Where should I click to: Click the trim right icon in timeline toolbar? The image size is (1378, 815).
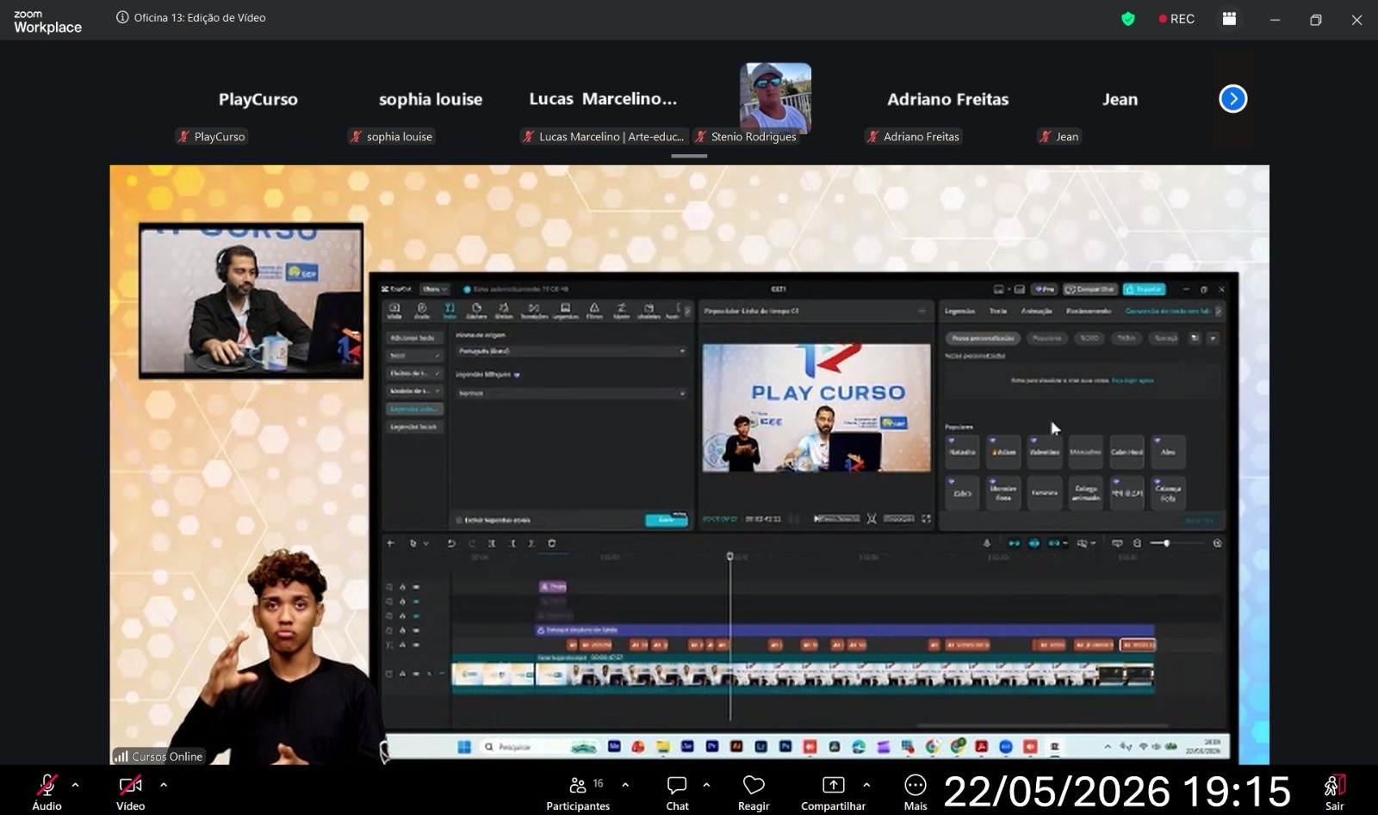tap(531, 543)
